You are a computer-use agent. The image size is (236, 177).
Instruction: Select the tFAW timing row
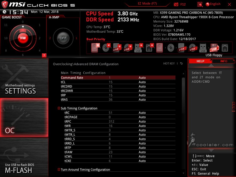(120, 152)
